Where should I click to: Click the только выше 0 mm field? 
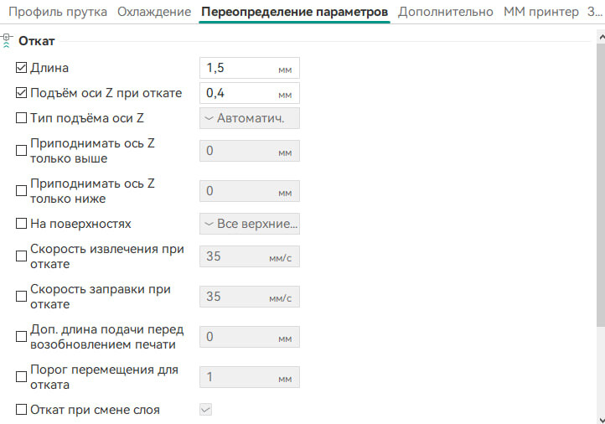coord(250,151)
